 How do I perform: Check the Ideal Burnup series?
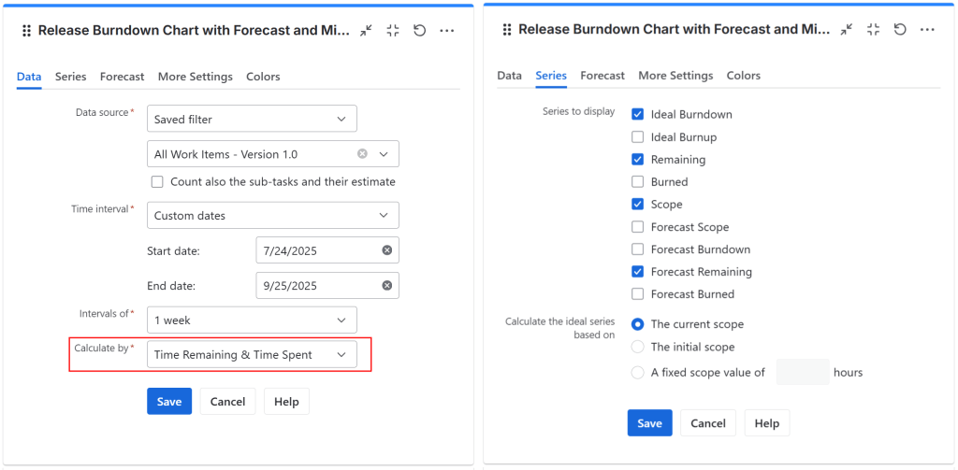click(638, 137)
